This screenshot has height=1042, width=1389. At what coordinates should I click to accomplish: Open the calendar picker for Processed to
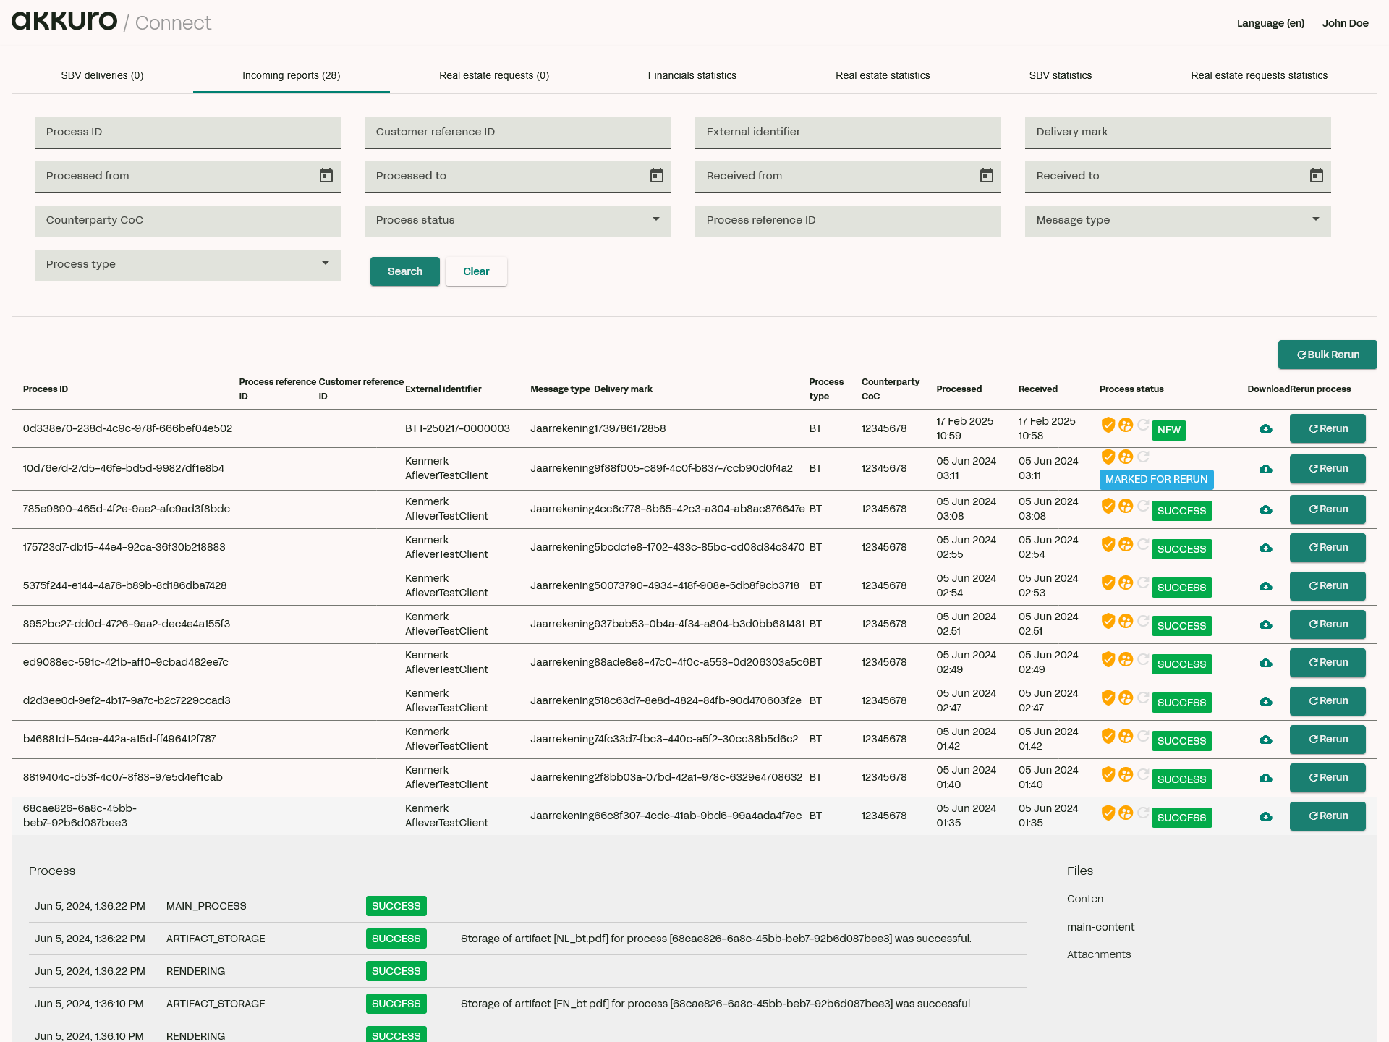click(x=655, y=176)
